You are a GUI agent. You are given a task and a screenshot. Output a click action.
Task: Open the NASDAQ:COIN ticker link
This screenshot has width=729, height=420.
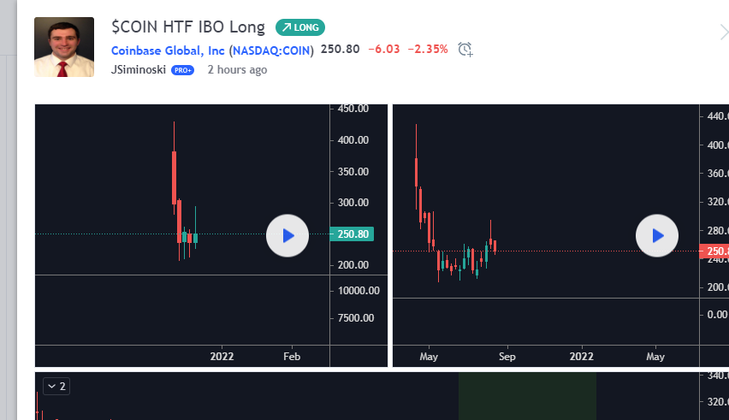click(x=273, y=50)
